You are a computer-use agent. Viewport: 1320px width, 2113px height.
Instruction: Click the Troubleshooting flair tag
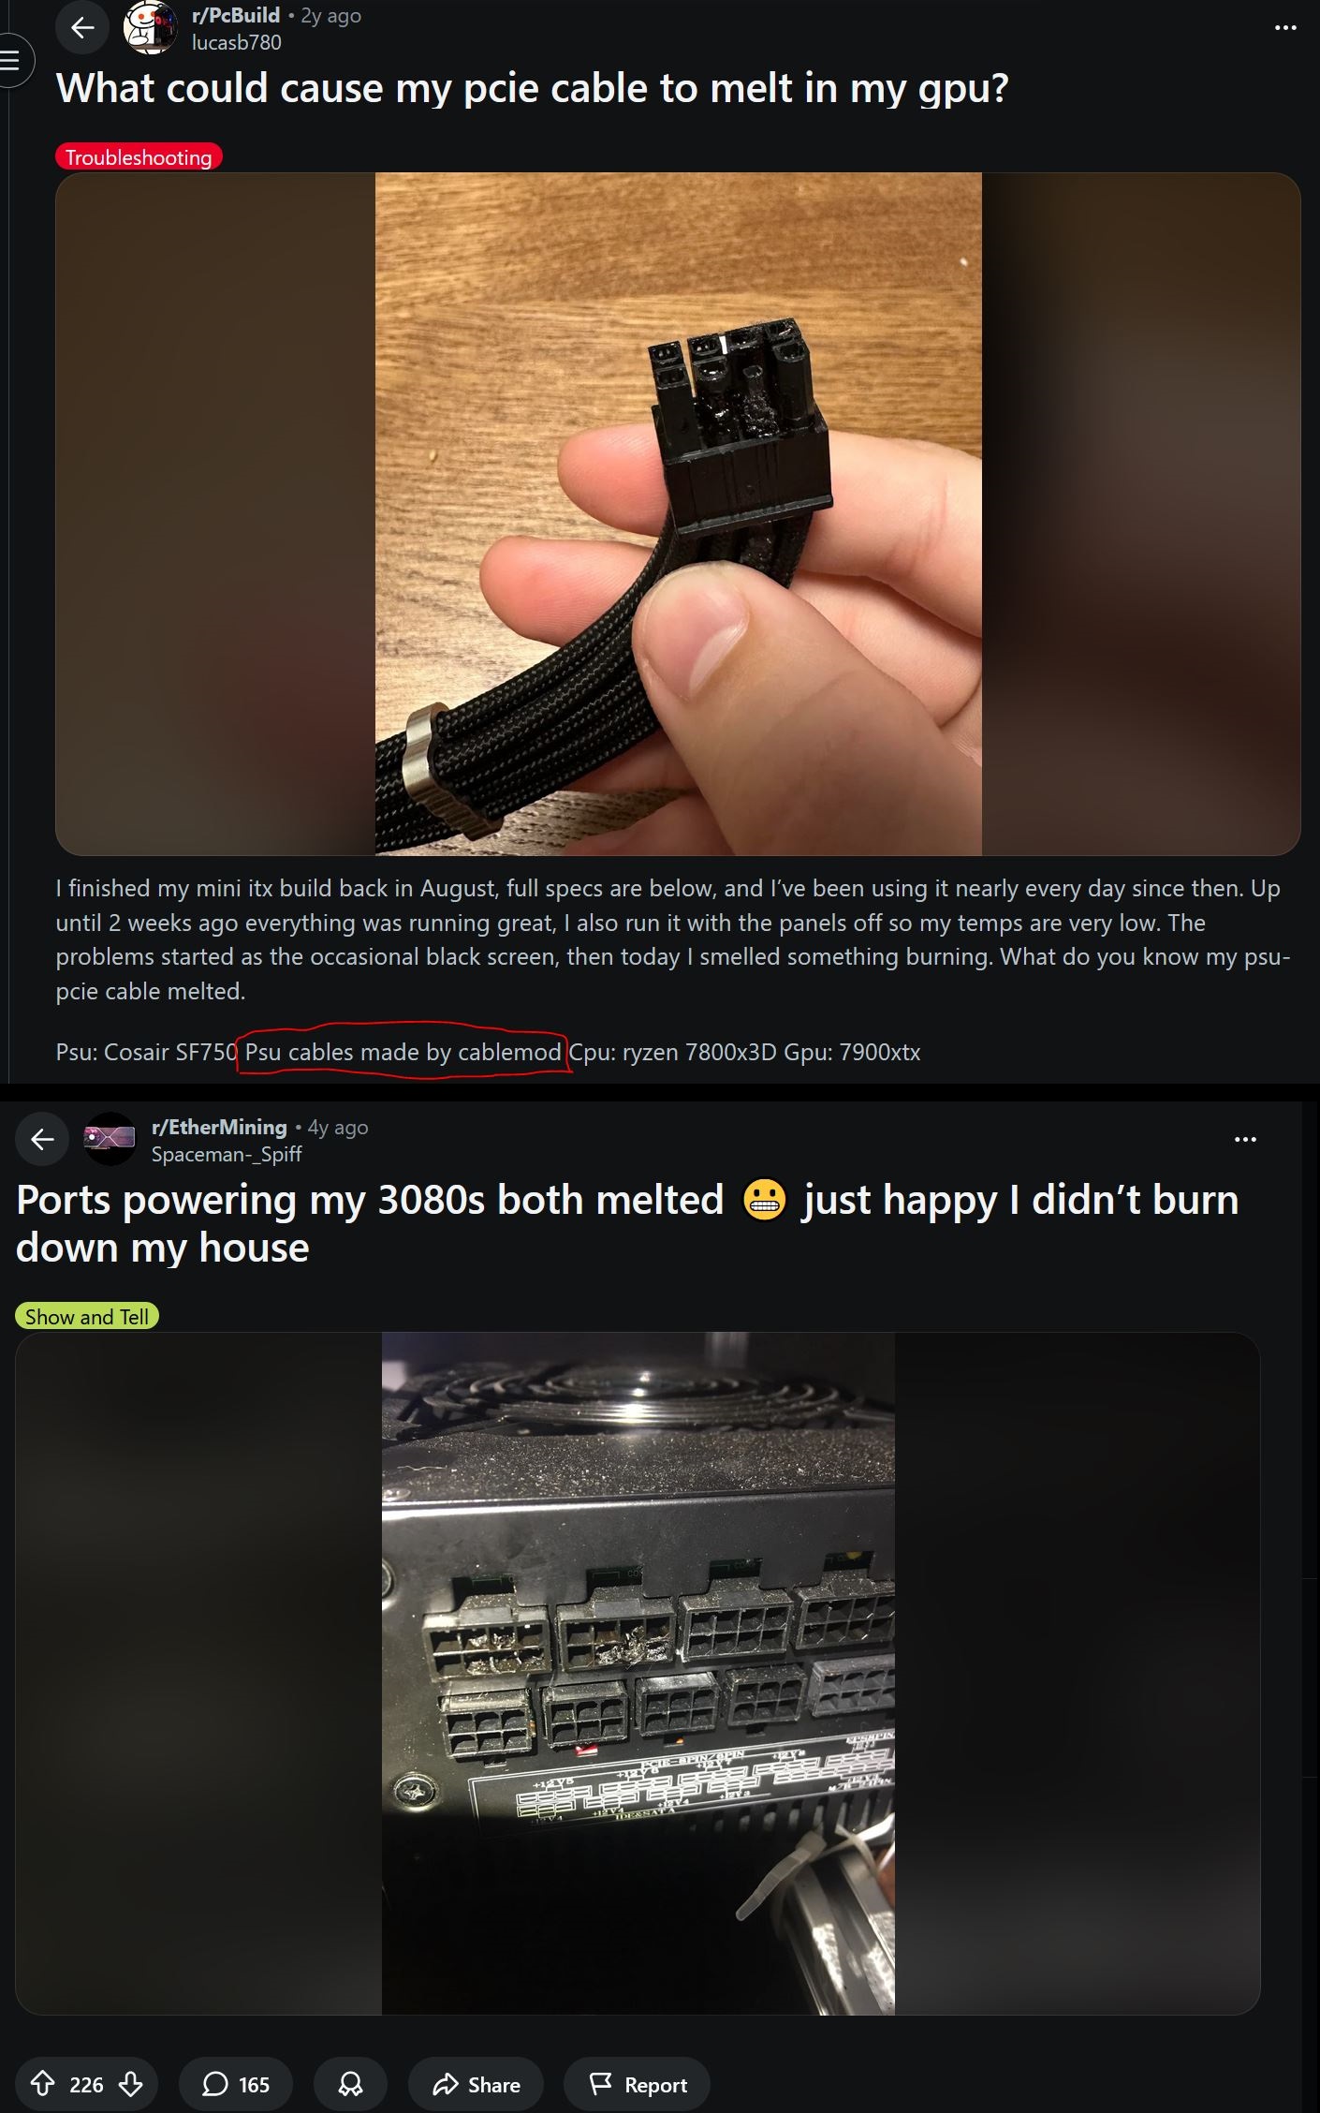(139, 156)
